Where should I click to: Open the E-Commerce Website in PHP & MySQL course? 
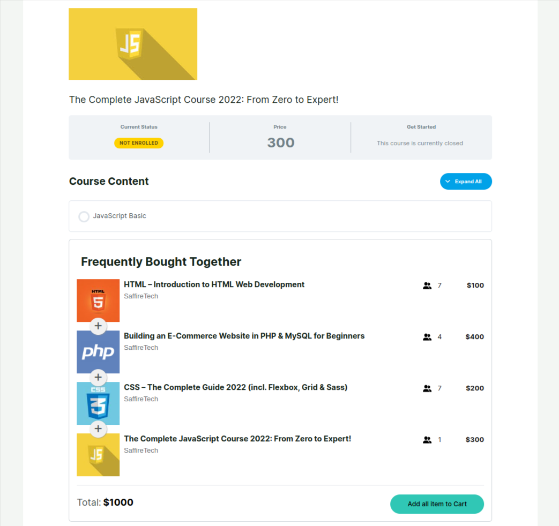pos(244,336)
